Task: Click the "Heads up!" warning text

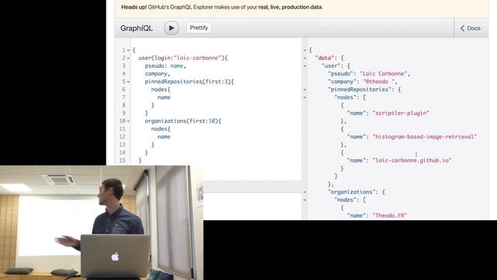Action: (222, 7)
